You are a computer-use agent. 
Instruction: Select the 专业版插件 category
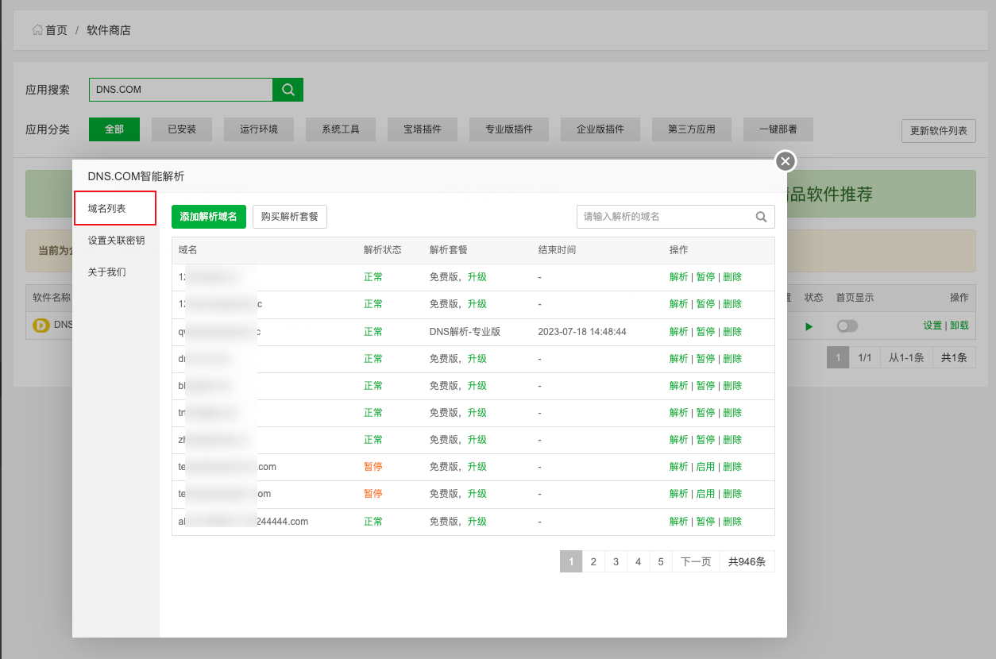(509, 129)
